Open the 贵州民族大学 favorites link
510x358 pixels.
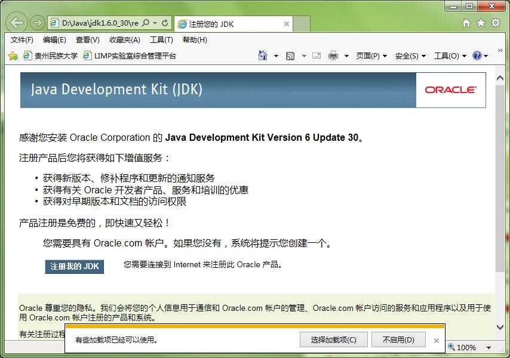click(x=50, y=55)
